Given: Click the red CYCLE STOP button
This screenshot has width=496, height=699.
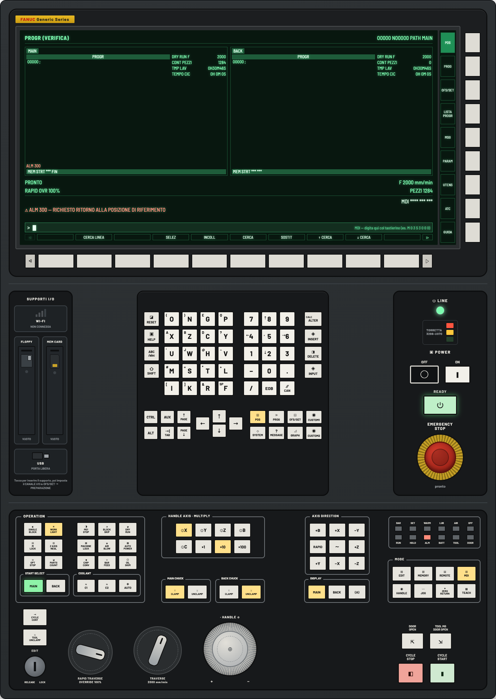Looking at the screenshot, I should click(x=411, y=673).
